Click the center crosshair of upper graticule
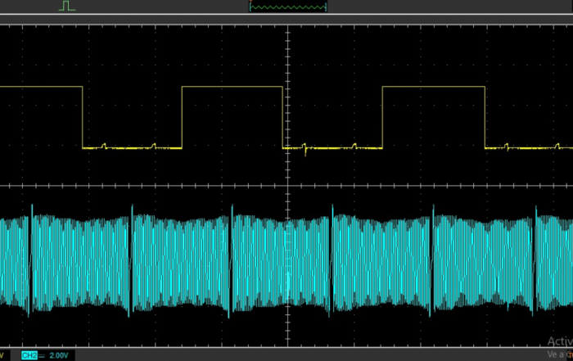This screenshot has width=573, height=361. point(287,102)
